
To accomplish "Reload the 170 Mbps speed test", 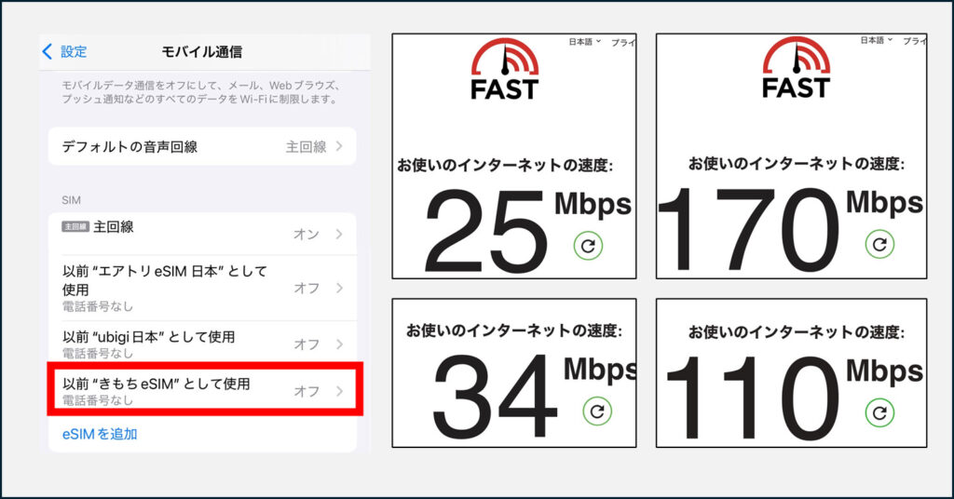I will point(879,244).
